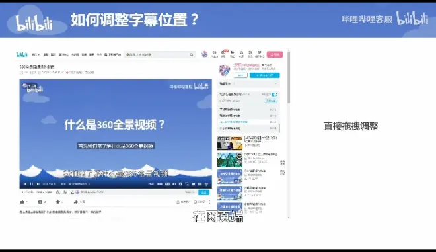Click the pink 投稿 upload button

point(275,54)
